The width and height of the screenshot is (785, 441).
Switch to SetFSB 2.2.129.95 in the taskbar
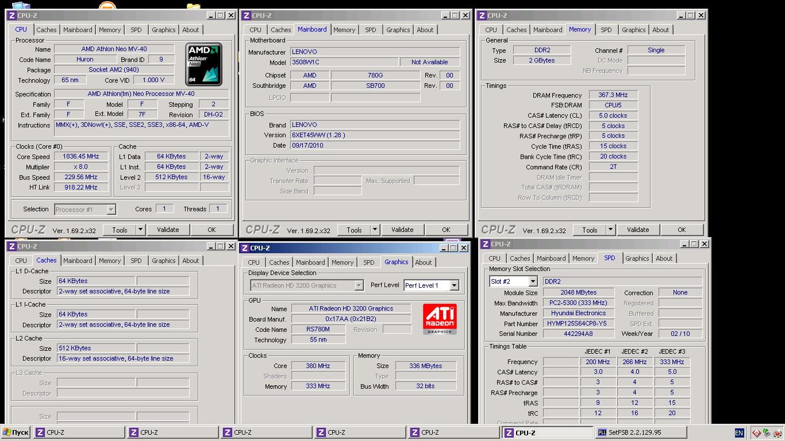pyautogui.click(x=641, y=432)
